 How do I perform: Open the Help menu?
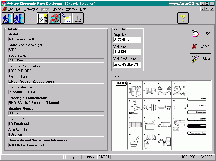(x=83, y=9)
